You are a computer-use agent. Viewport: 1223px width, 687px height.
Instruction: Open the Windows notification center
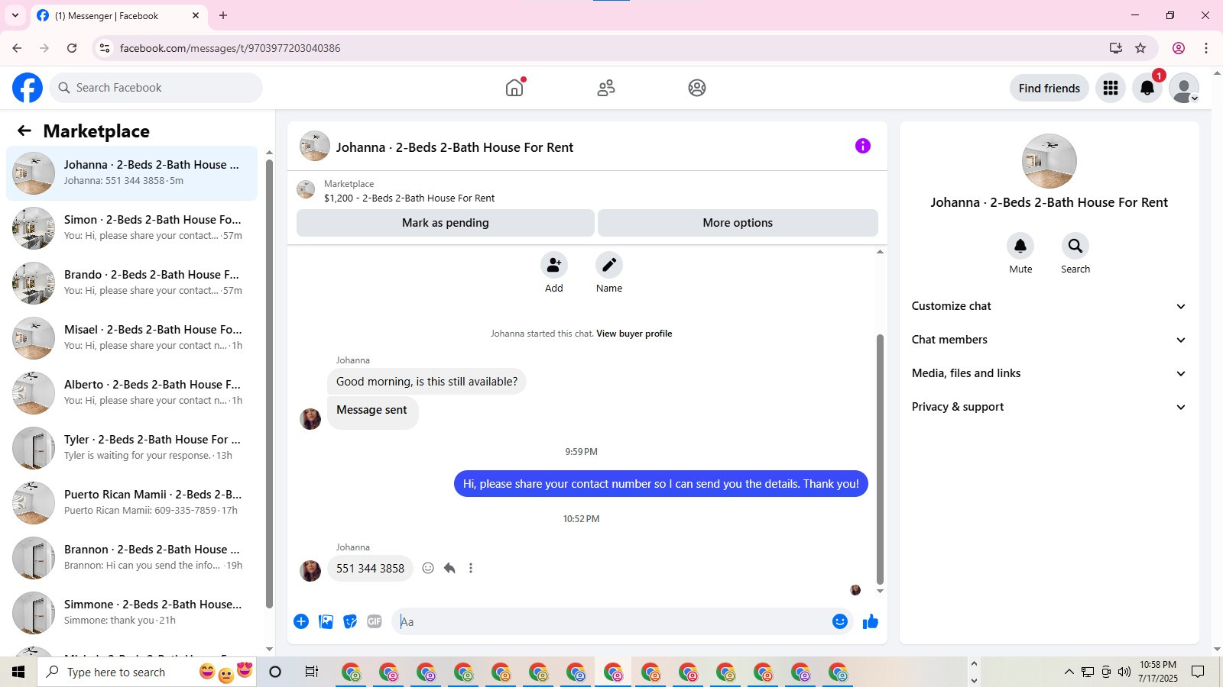coord(1198,672)
